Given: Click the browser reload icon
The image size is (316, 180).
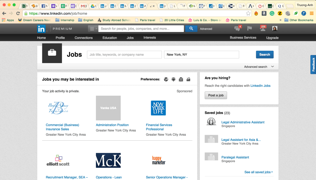Looking at the screenshot, I should tap(18, 14).
